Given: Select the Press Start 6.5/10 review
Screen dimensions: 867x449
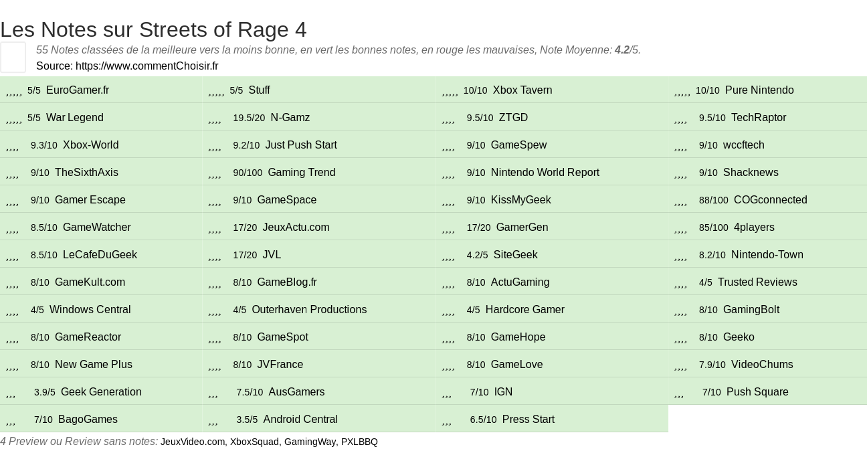Looking at the screenshot, I should pyautogui.click(x=551, y=419).
